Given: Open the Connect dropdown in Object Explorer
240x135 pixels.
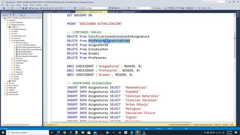Looking at the screenshot, I should coord(5,15).
